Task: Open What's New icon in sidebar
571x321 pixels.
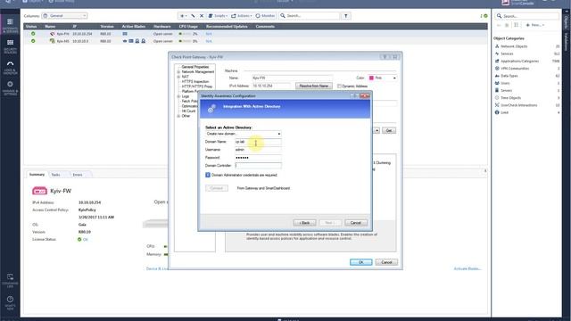Action: coord(10,302)
